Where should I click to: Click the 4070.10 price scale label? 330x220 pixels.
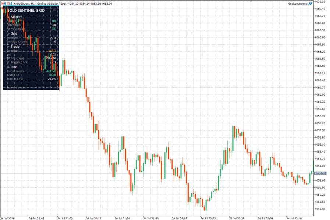point(320,2)
